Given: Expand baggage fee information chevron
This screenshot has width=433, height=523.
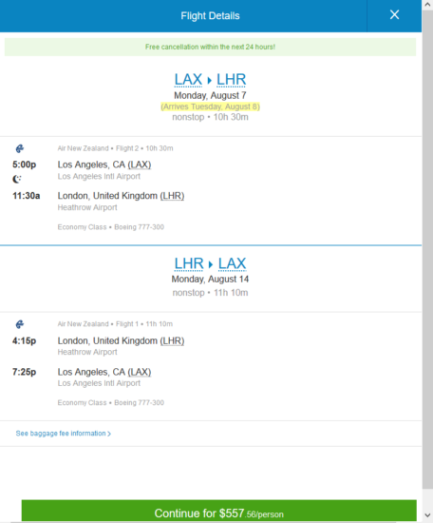Looking at the screenshot, I should pos(109,434).
